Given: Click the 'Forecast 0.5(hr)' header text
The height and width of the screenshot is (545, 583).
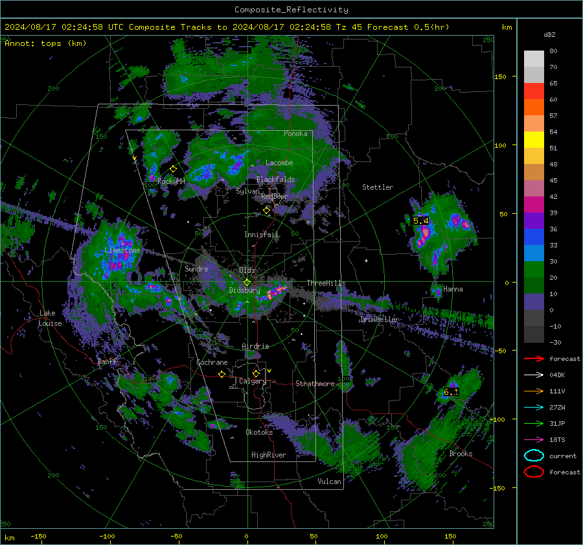Looking at the screenshot, I should (408, 27).
